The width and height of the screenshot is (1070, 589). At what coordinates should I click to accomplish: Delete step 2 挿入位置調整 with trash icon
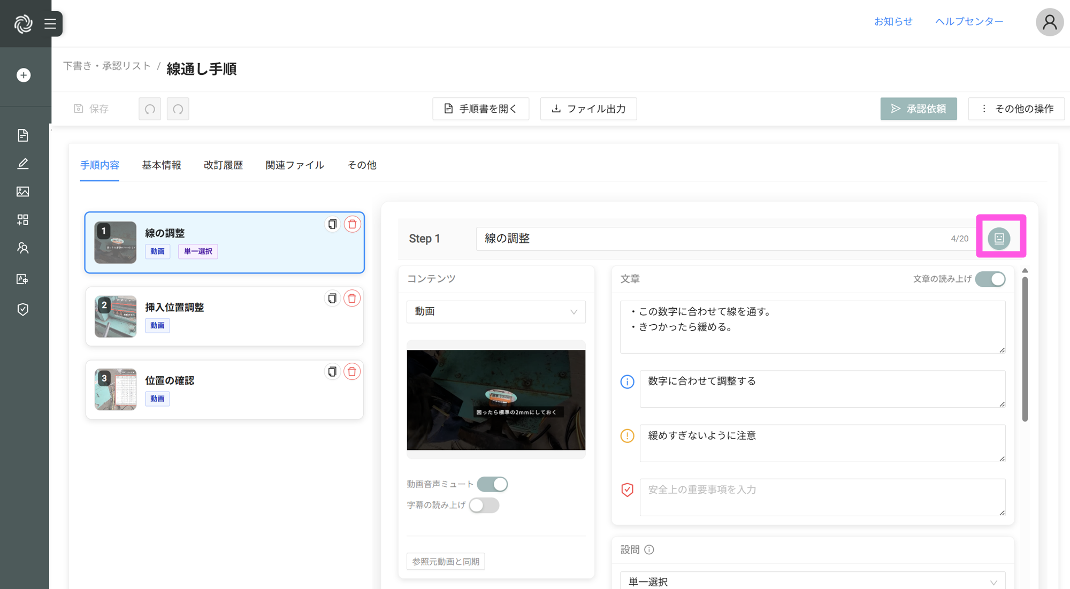click(x=352, y=299)
